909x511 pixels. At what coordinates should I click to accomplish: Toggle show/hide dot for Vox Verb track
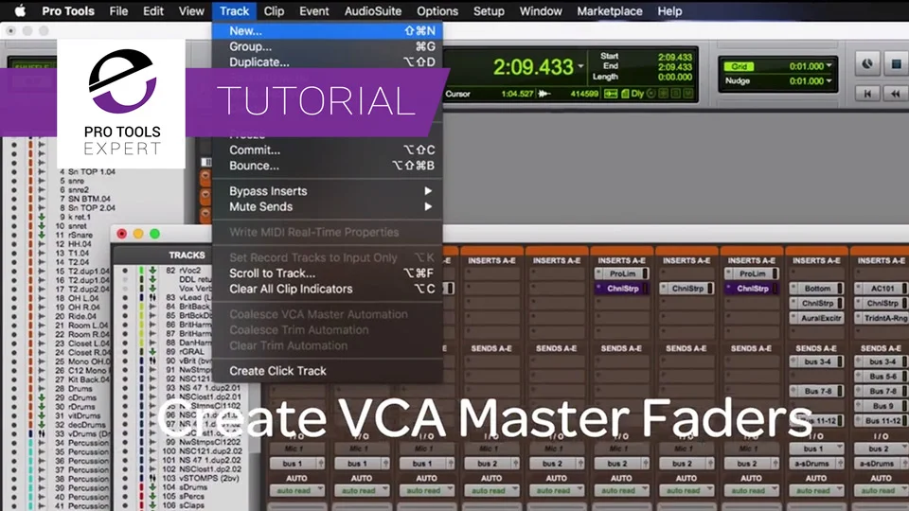point(125,288)
